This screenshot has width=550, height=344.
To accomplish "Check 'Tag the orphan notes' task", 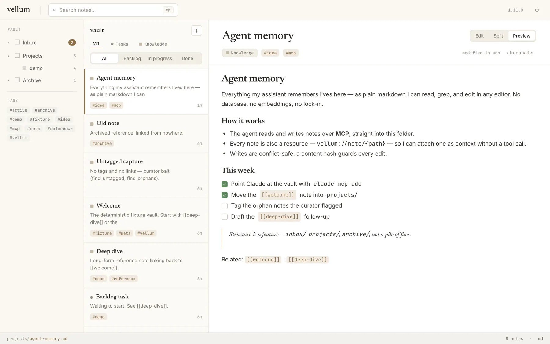I will pyautogui.click(x=225, y=206).
